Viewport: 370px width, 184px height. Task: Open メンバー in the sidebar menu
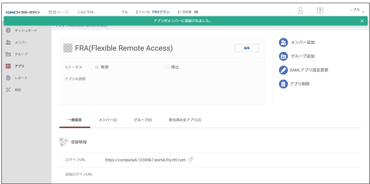click(21, 42)
